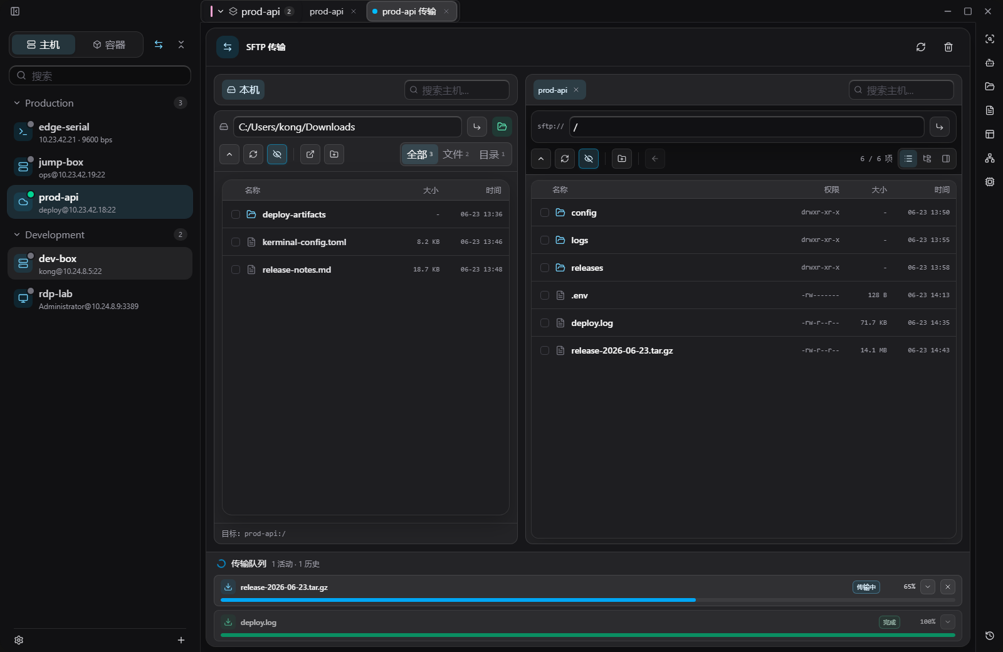Switch remote pane to tree view
This screenshot has width=1003, height=652.
[x=927, y=159]
